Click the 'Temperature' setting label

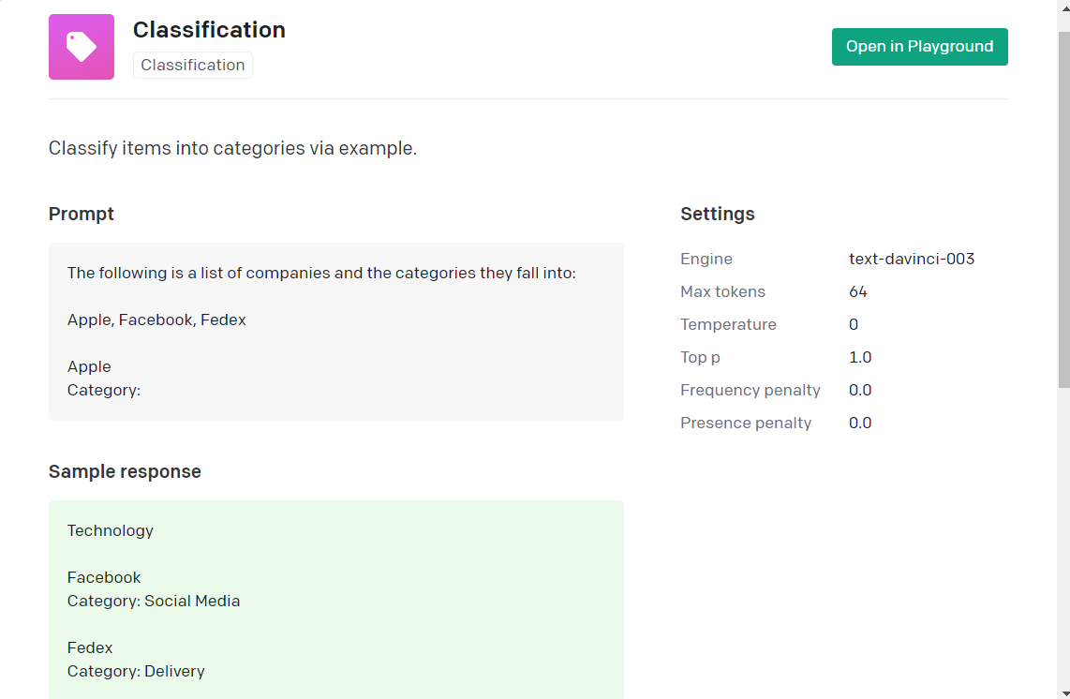728,324
